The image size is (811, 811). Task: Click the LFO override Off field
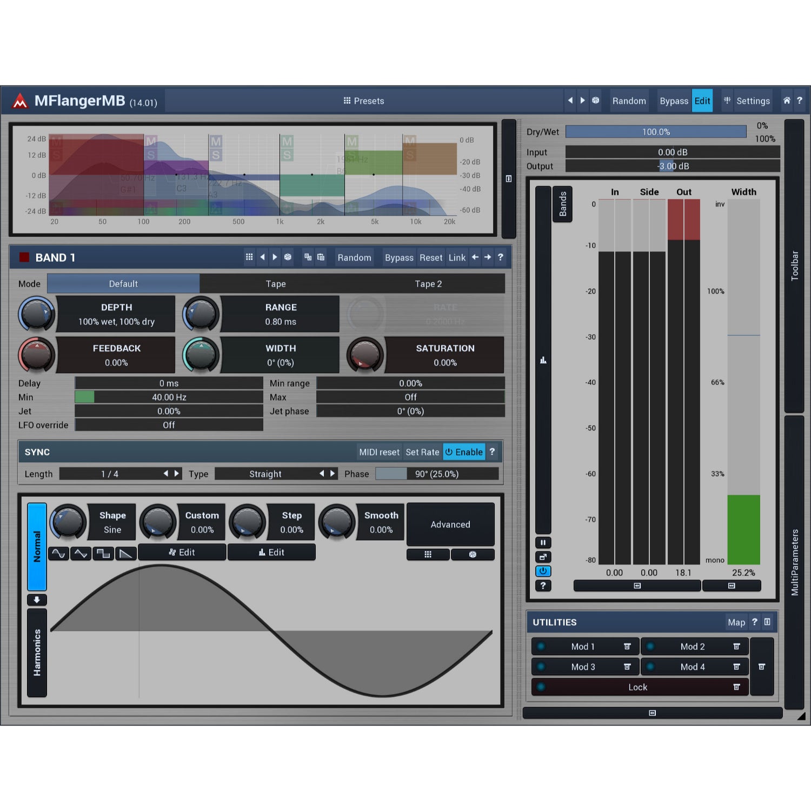[x=169, y=425]
